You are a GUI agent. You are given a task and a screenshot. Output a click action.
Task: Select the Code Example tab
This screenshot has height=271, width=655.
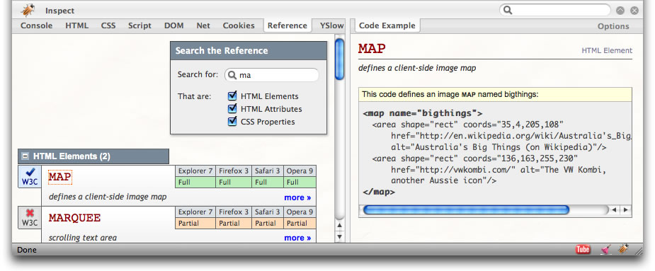pyautogui.click(x=387, y=25)
